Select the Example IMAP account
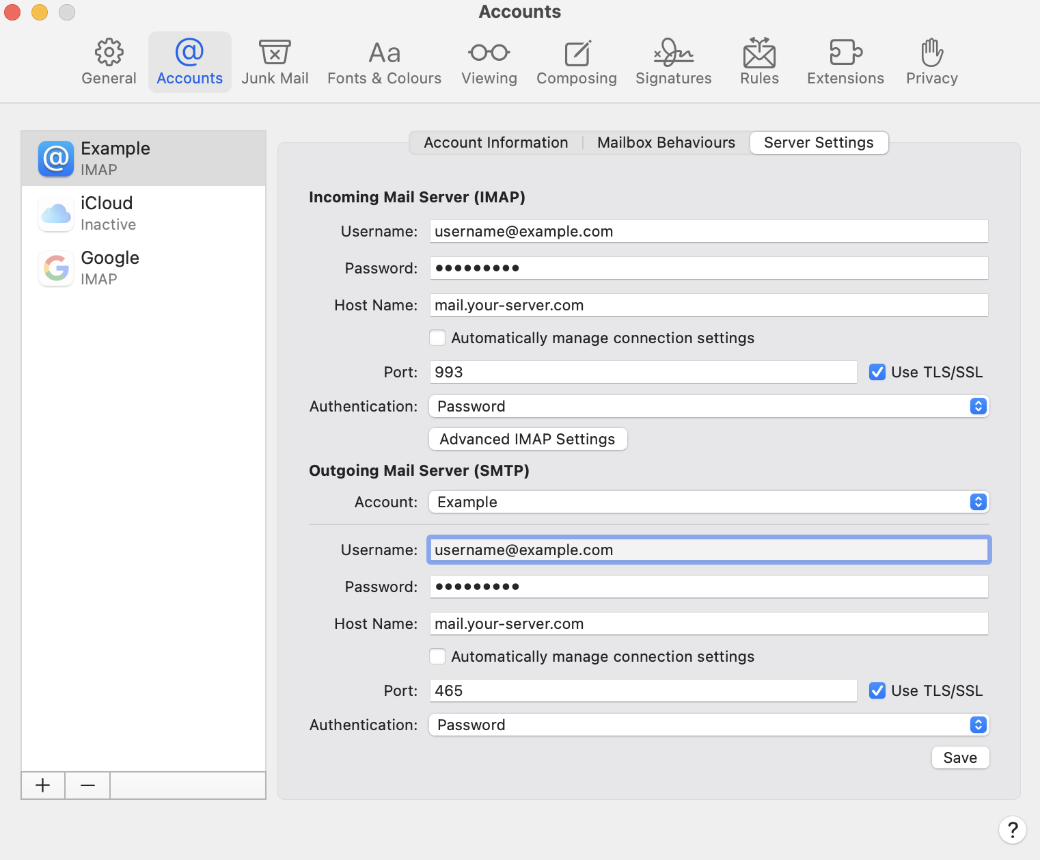This screenshot has height=860, width=1040. 143,158
